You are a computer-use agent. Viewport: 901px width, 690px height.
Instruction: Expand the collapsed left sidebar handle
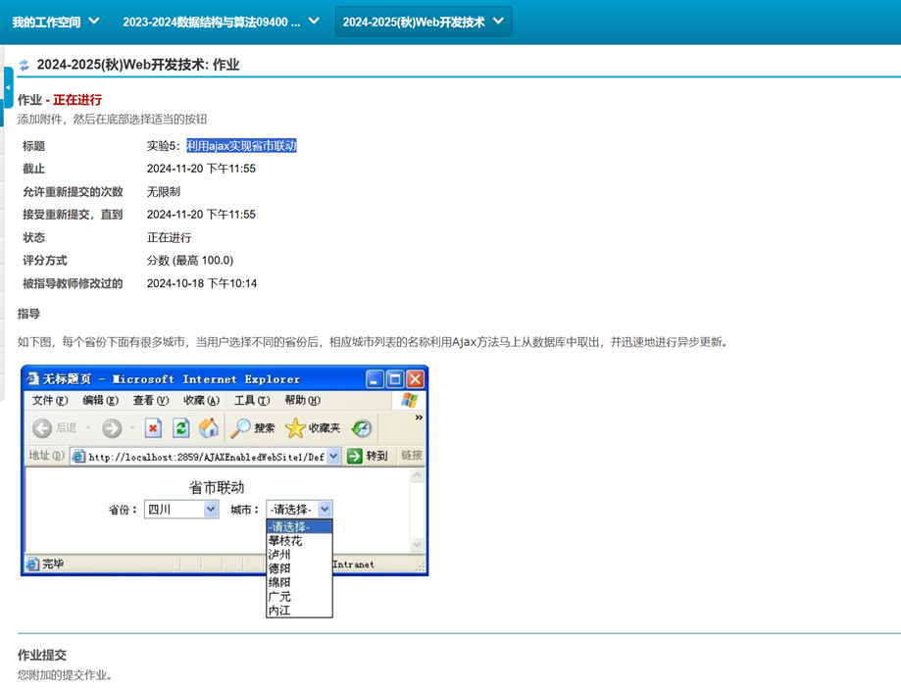(8, 87)
